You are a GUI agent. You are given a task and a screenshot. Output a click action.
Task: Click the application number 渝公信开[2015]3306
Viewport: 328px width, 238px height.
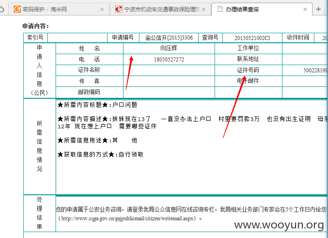click(169, 38)
